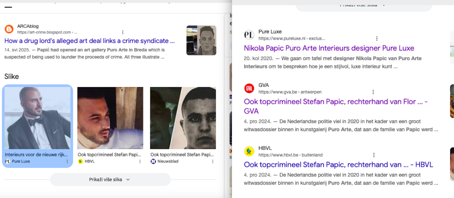Select the Pure Luxe image card under Slike

tap(37, 118)
